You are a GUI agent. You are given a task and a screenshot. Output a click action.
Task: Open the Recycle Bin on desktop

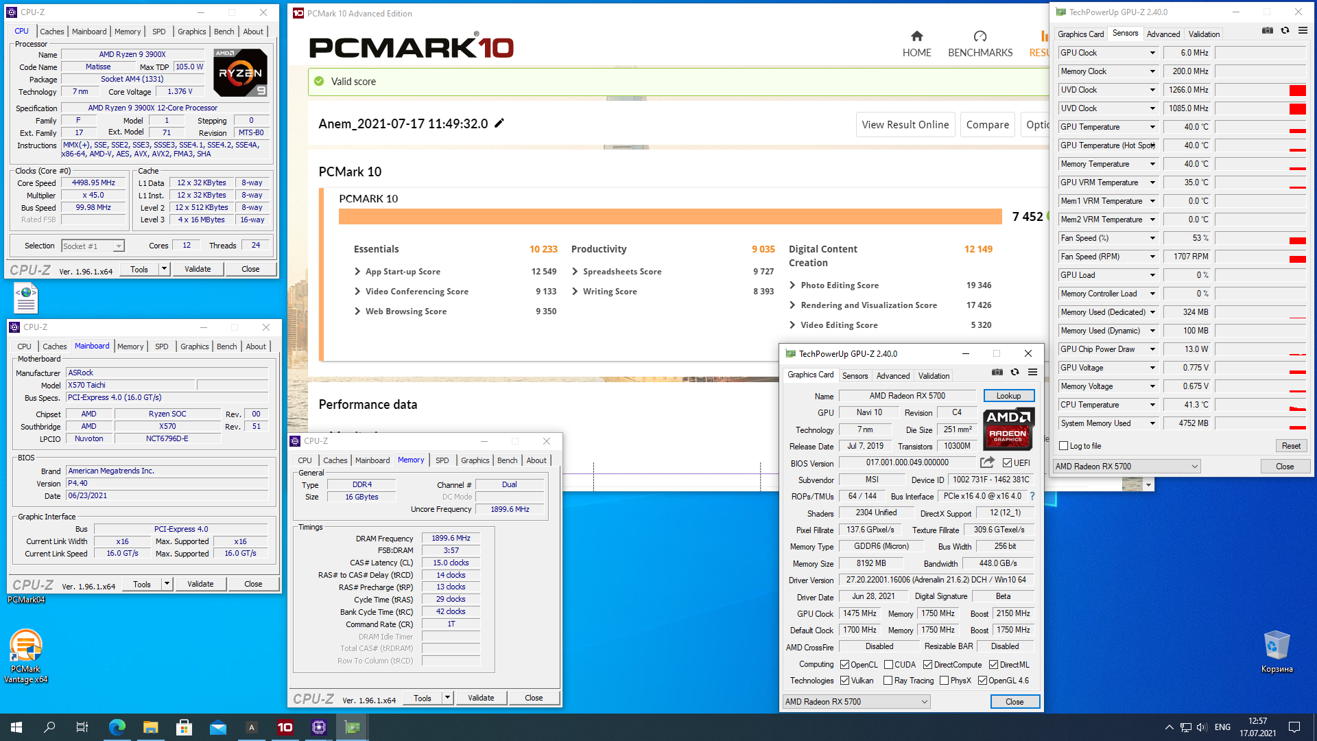[1277, 652]
